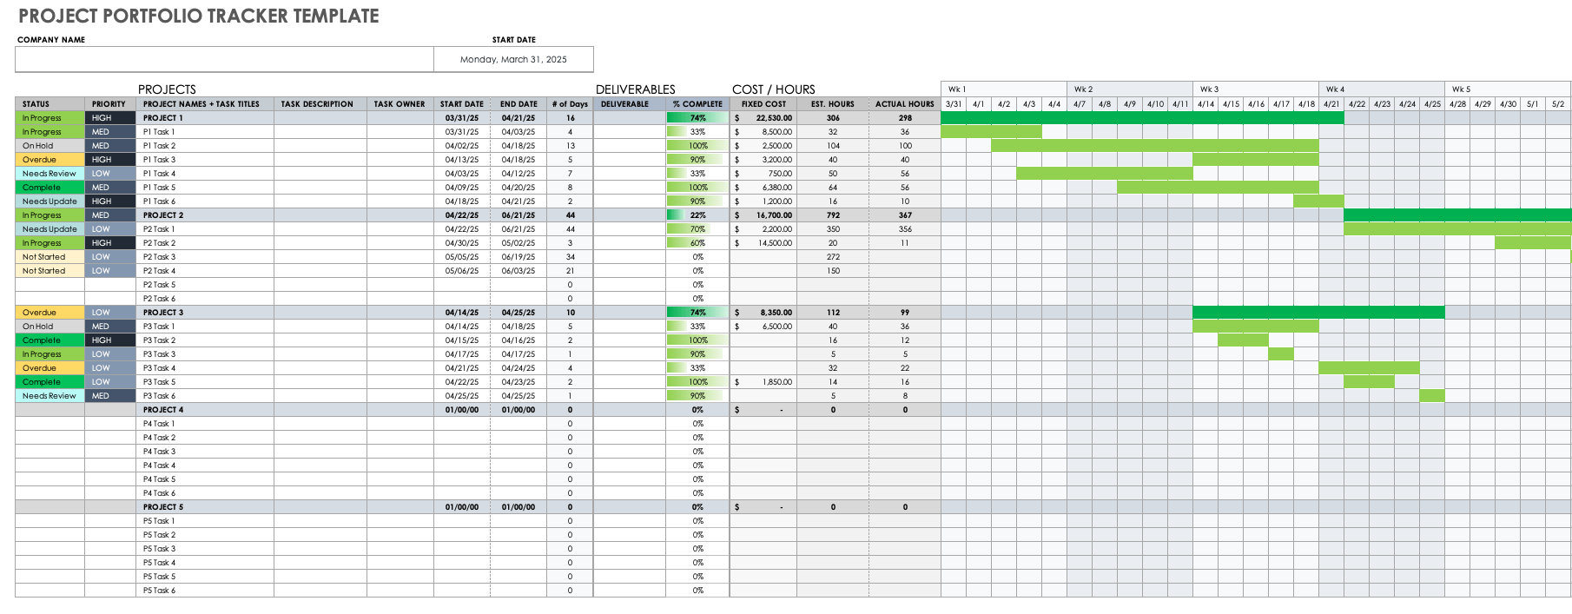Click the 792 estimated hours cell

(x=833, y=215)
